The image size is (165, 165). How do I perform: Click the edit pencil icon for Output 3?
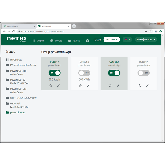118,86
